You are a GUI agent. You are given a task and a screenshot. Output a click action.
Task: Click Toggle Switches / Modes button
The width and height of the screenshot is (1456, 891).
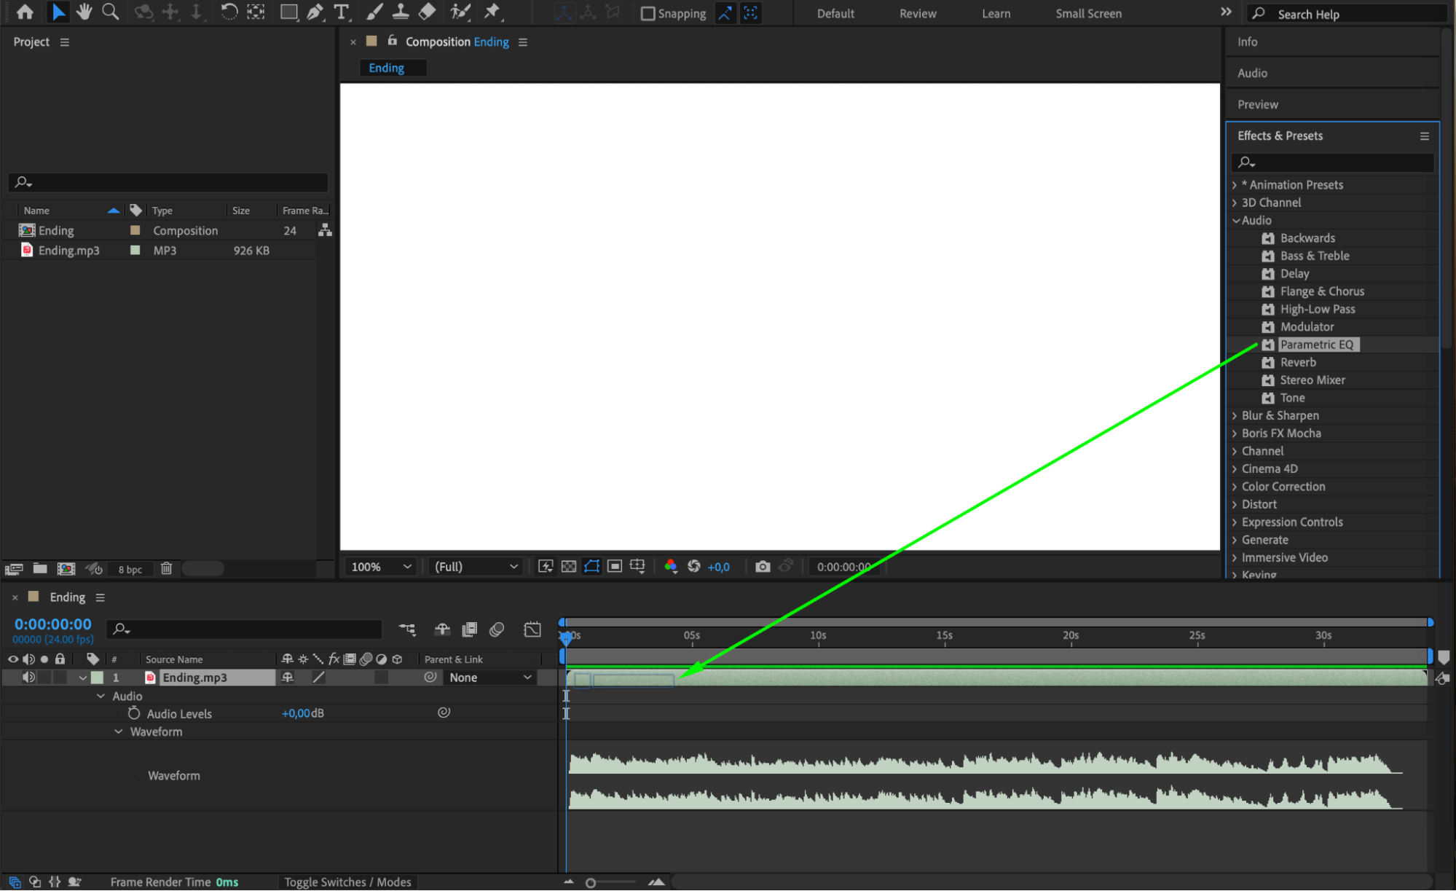tap(347, 882)
